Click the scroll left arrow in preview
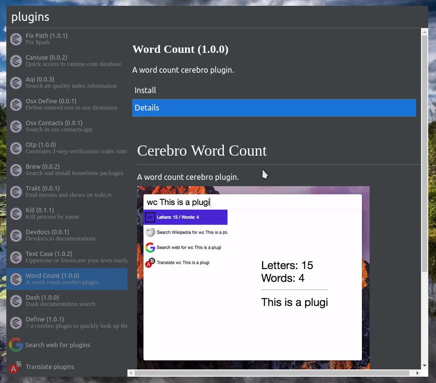The image size is (436, 383). tap(131, 373)
